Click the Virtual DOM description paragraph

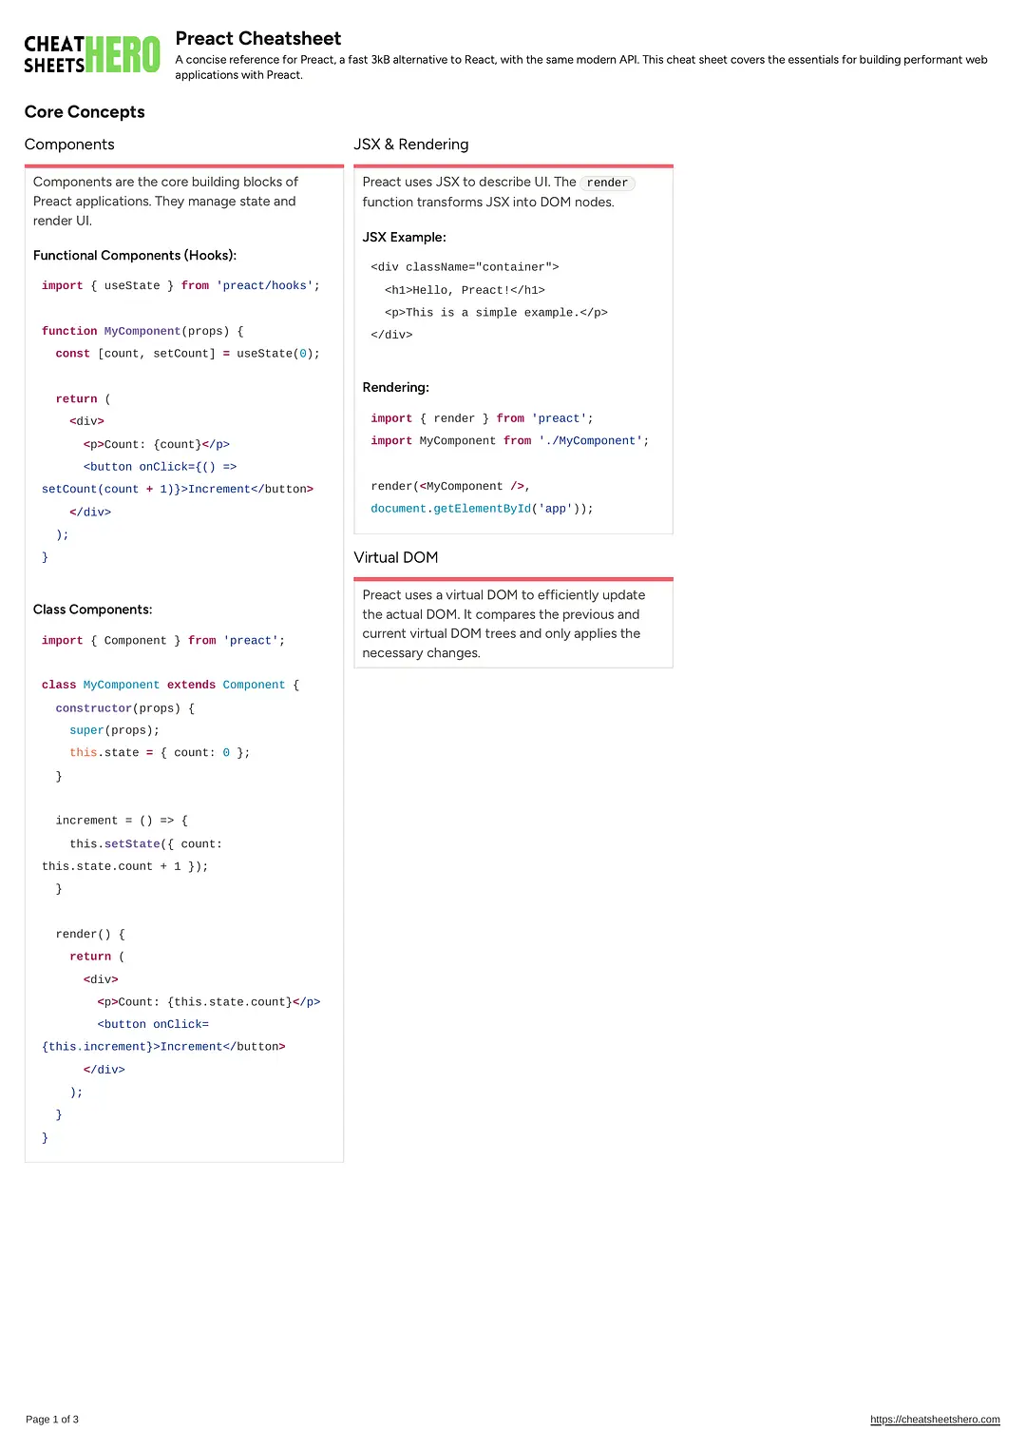point(503,624)
